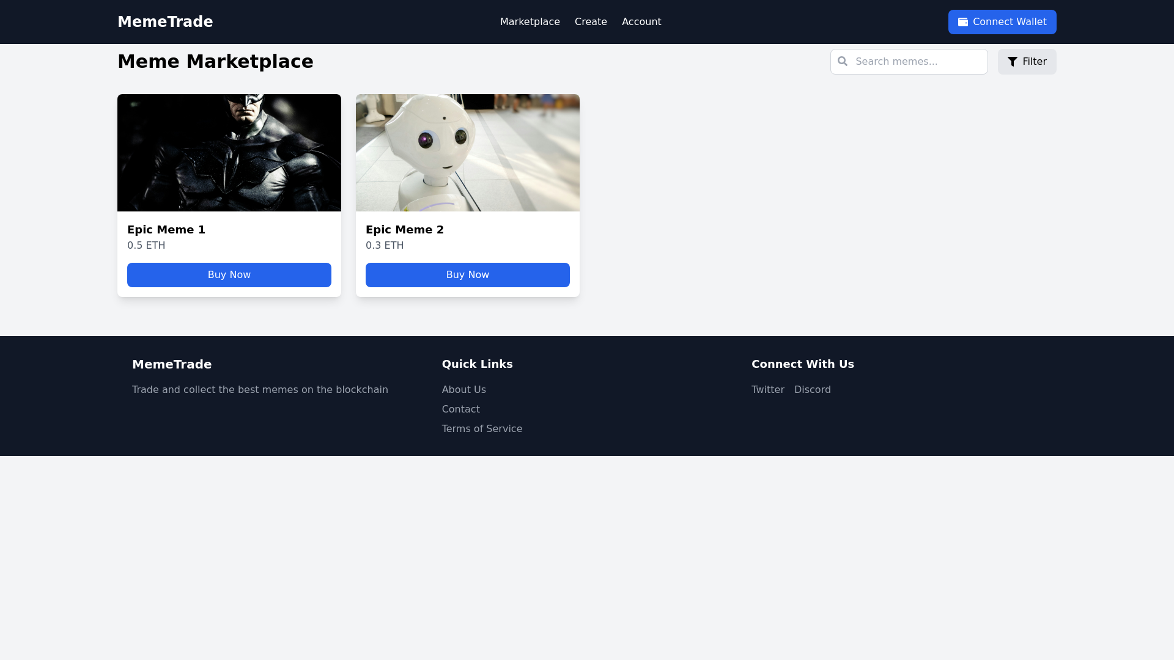Open the Batman image of Epic Meme 1
This screenshot has height=660, width=1174.
[x=229, y=153]
